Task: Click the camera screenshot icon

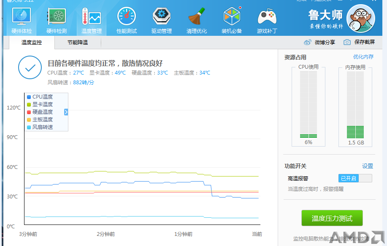Action: click(x=347, y=42)
